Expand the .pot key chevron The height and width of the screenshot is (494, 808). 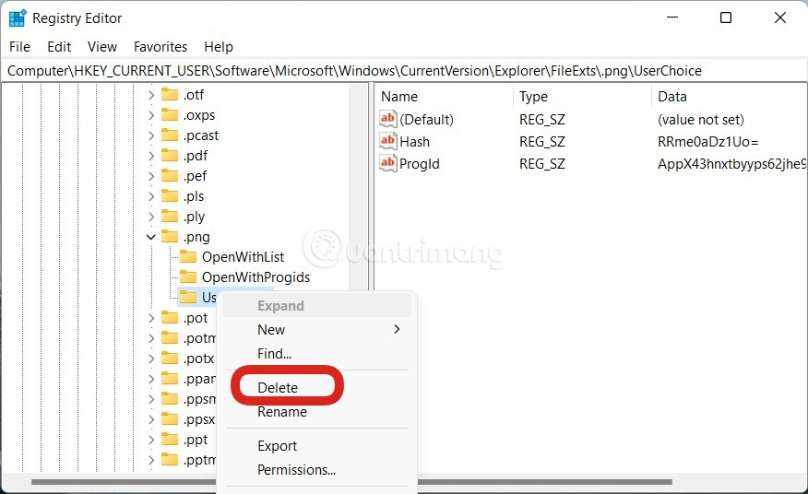click(x=151, y=318)
